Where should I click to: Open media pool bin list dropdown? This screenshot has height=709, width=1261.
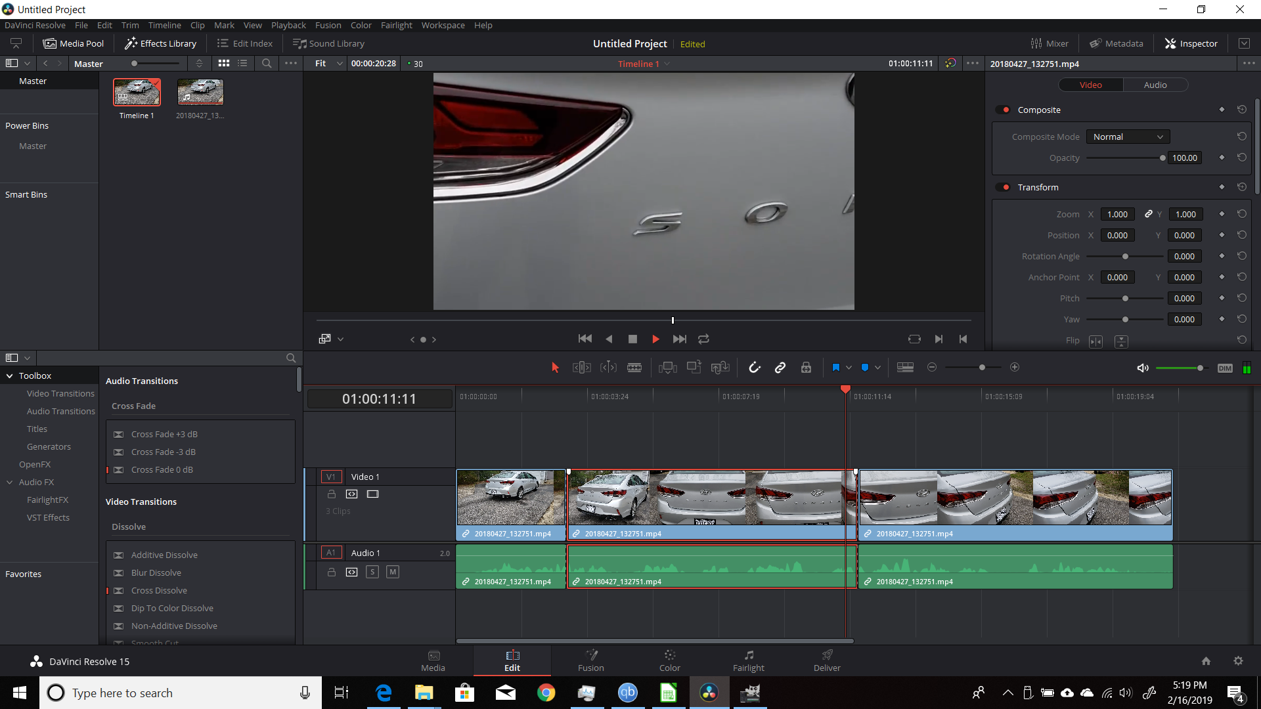27,64
